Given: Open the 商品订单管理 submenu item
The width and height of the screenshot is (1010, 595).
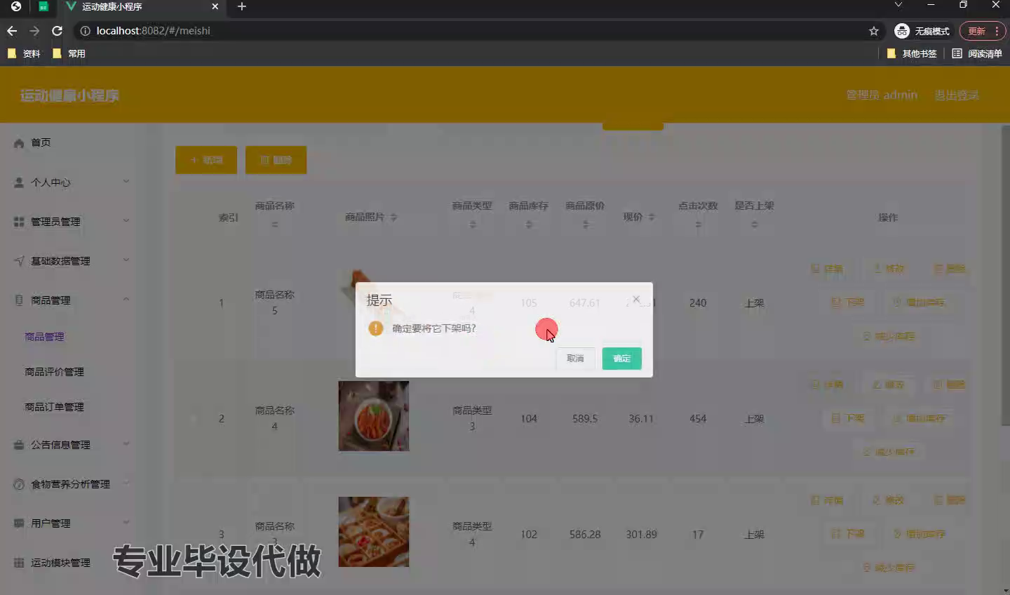Looking at the screenshot, I should pyautogui.click(x=54, y=407).
